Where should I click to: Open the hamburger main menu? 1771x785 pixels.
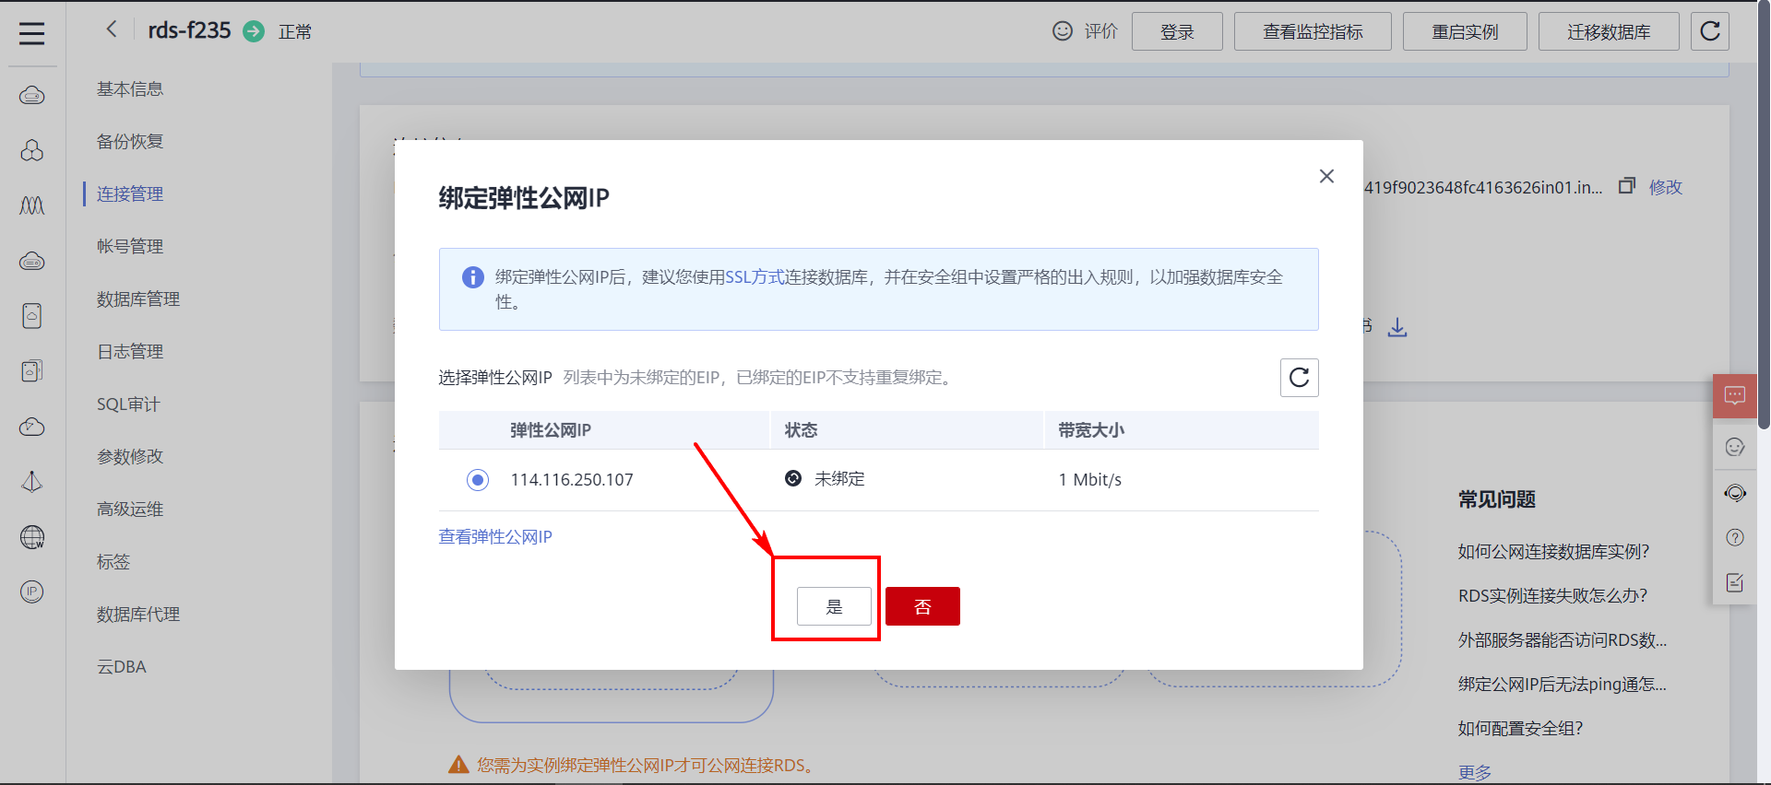click(x=32, y=33)
